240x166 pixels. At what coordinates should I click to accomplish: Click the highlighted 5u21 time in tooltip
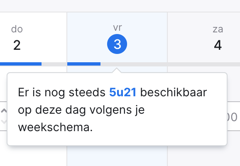coord(122,93)
